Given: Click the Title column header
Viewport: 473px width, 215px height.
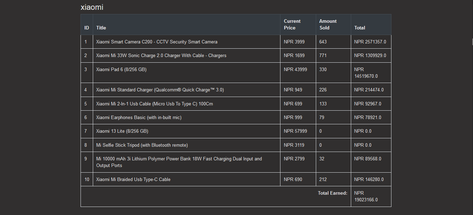Looking at the screenshot, I should (187, 28).
